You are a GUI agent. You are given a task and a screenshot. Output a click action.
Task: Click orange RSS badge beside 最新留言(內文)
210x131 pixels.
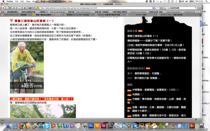(x=148, y=68)
